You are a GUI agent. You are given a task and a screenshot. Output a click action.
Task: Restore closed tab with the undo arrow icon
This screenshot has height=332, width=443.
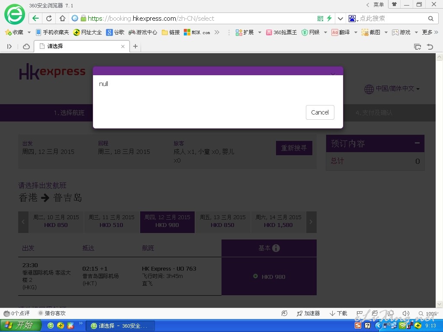pos(430,47)
